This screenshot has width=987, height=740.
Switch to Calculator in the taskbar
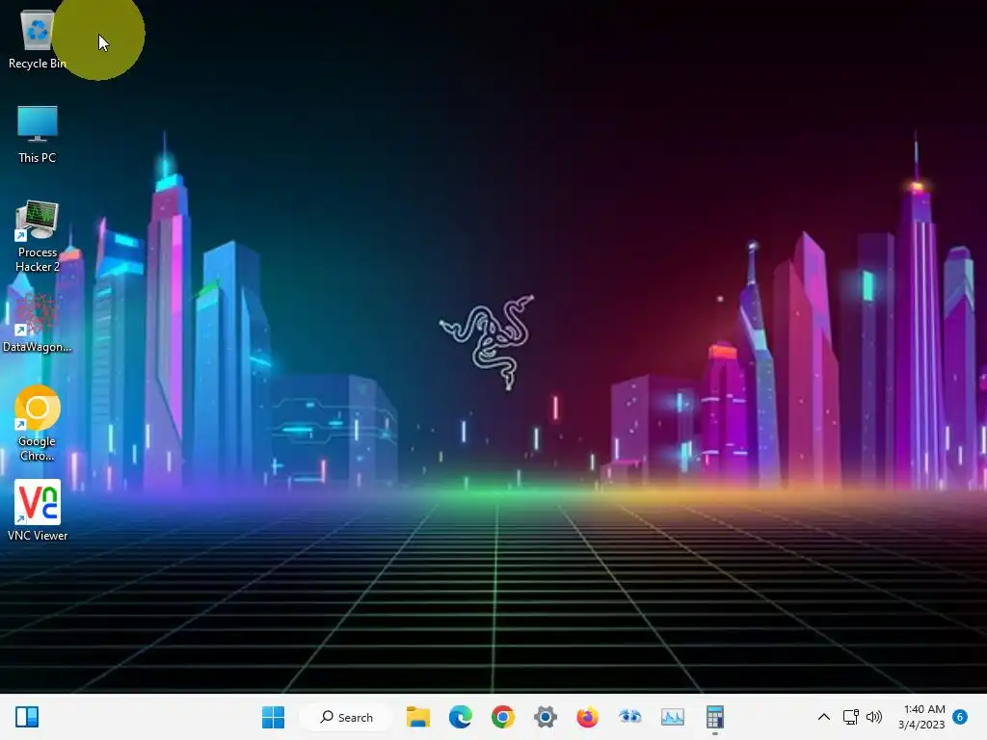(x=714, y=717)
